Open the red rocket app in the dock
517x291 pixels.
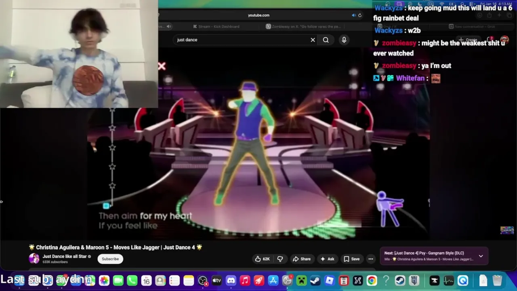(x=259, y=280)
